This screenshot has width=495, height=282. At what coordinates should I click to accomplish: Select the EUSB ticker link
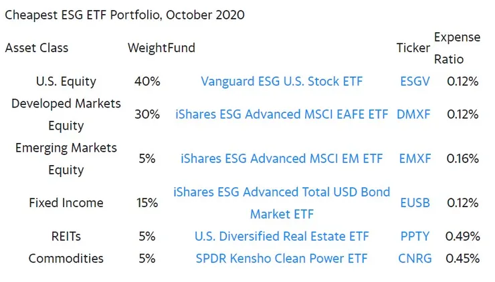coord(415,202)
